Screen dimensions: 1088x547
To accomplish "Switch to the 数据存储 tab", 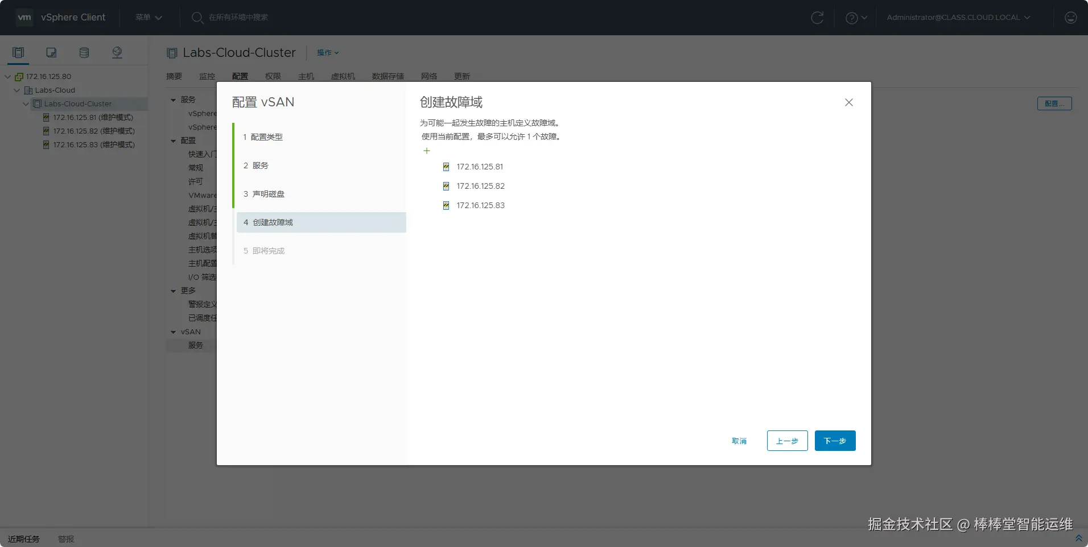I will coord(388,76).
